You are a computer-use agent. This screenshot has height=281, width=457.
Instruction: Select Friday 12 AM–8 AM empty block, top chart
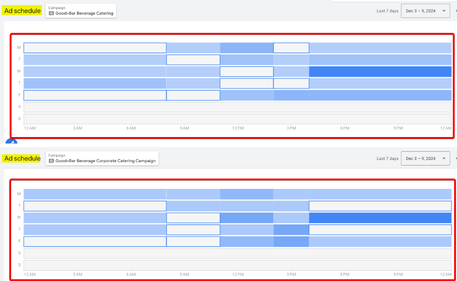click(95, 95)
